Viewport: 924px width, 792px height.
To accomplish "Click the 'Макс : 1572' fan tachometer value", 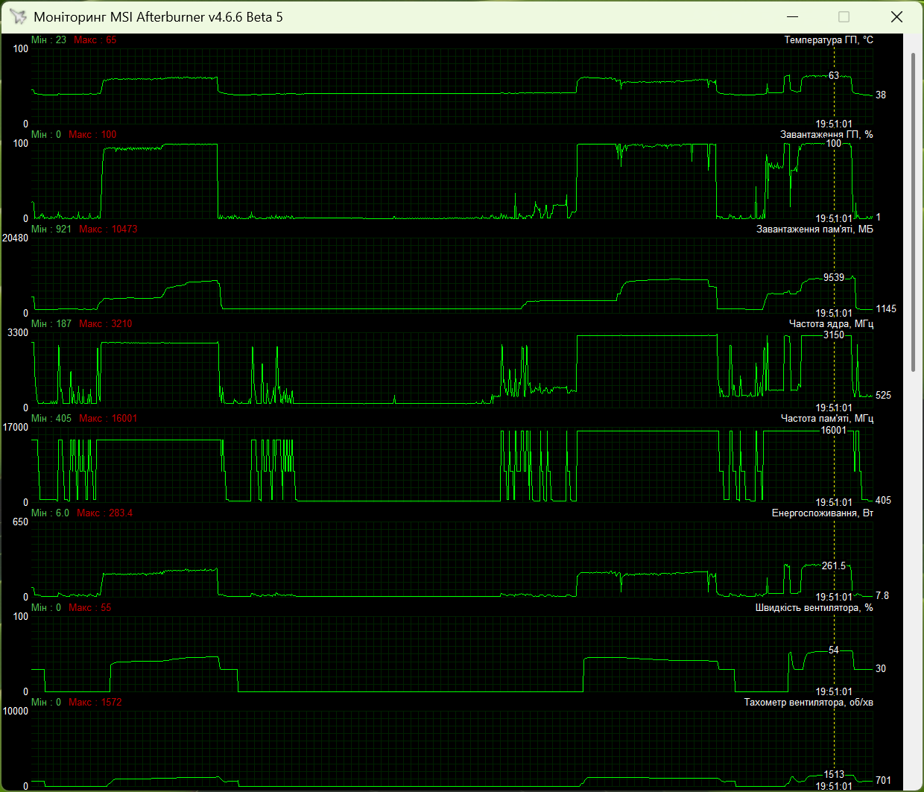I will [x=95, y=703].
